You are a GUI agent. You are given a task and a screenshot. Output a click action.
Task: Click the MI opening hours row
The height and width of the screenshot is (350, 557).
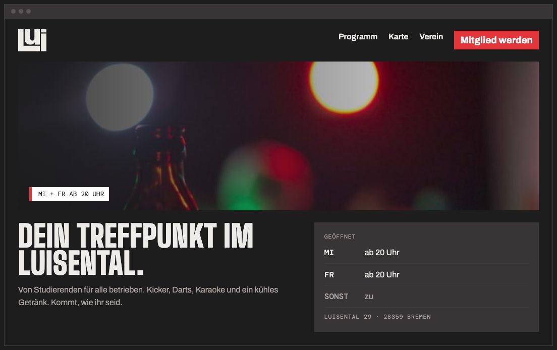tap(426, 252)
